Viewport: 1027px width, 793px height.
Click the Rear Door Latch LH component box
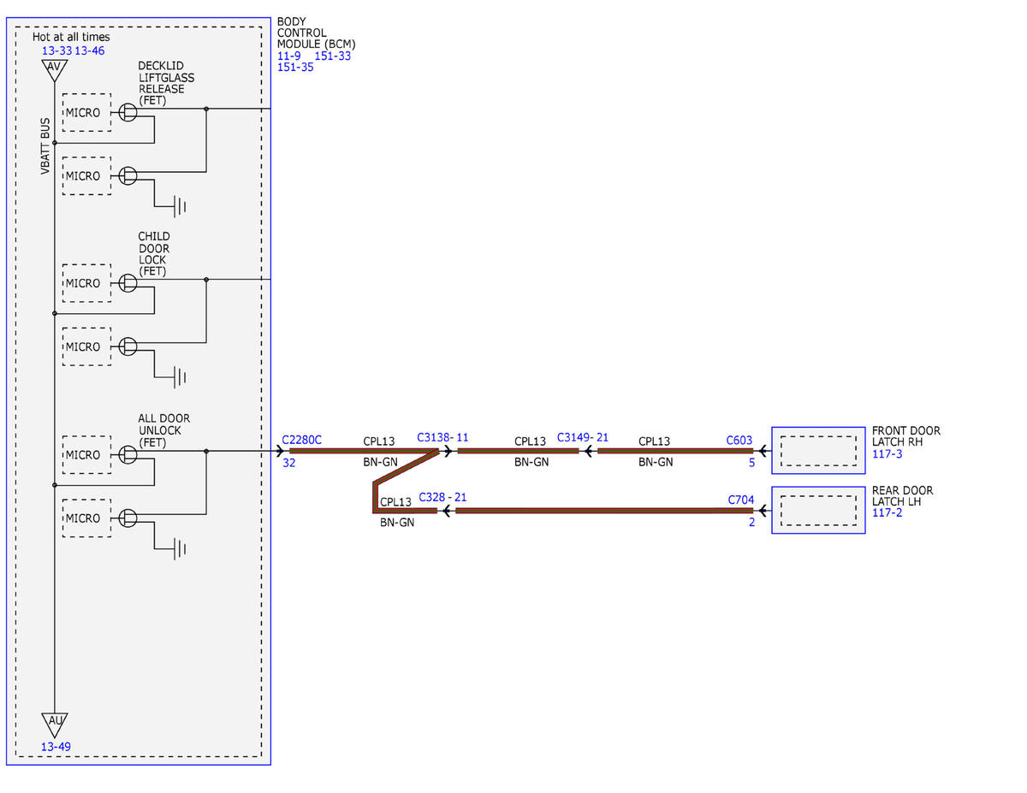point(818,511)
